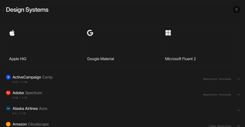Image resolution: width=245 pixels, height=127 pixels.
Task: Click the Alaska Airlines logo icon
Action: 8,108
